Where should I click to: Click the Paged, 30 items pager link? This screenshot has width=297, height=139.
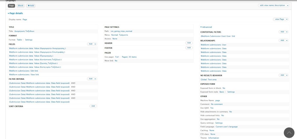click(129, 57)
